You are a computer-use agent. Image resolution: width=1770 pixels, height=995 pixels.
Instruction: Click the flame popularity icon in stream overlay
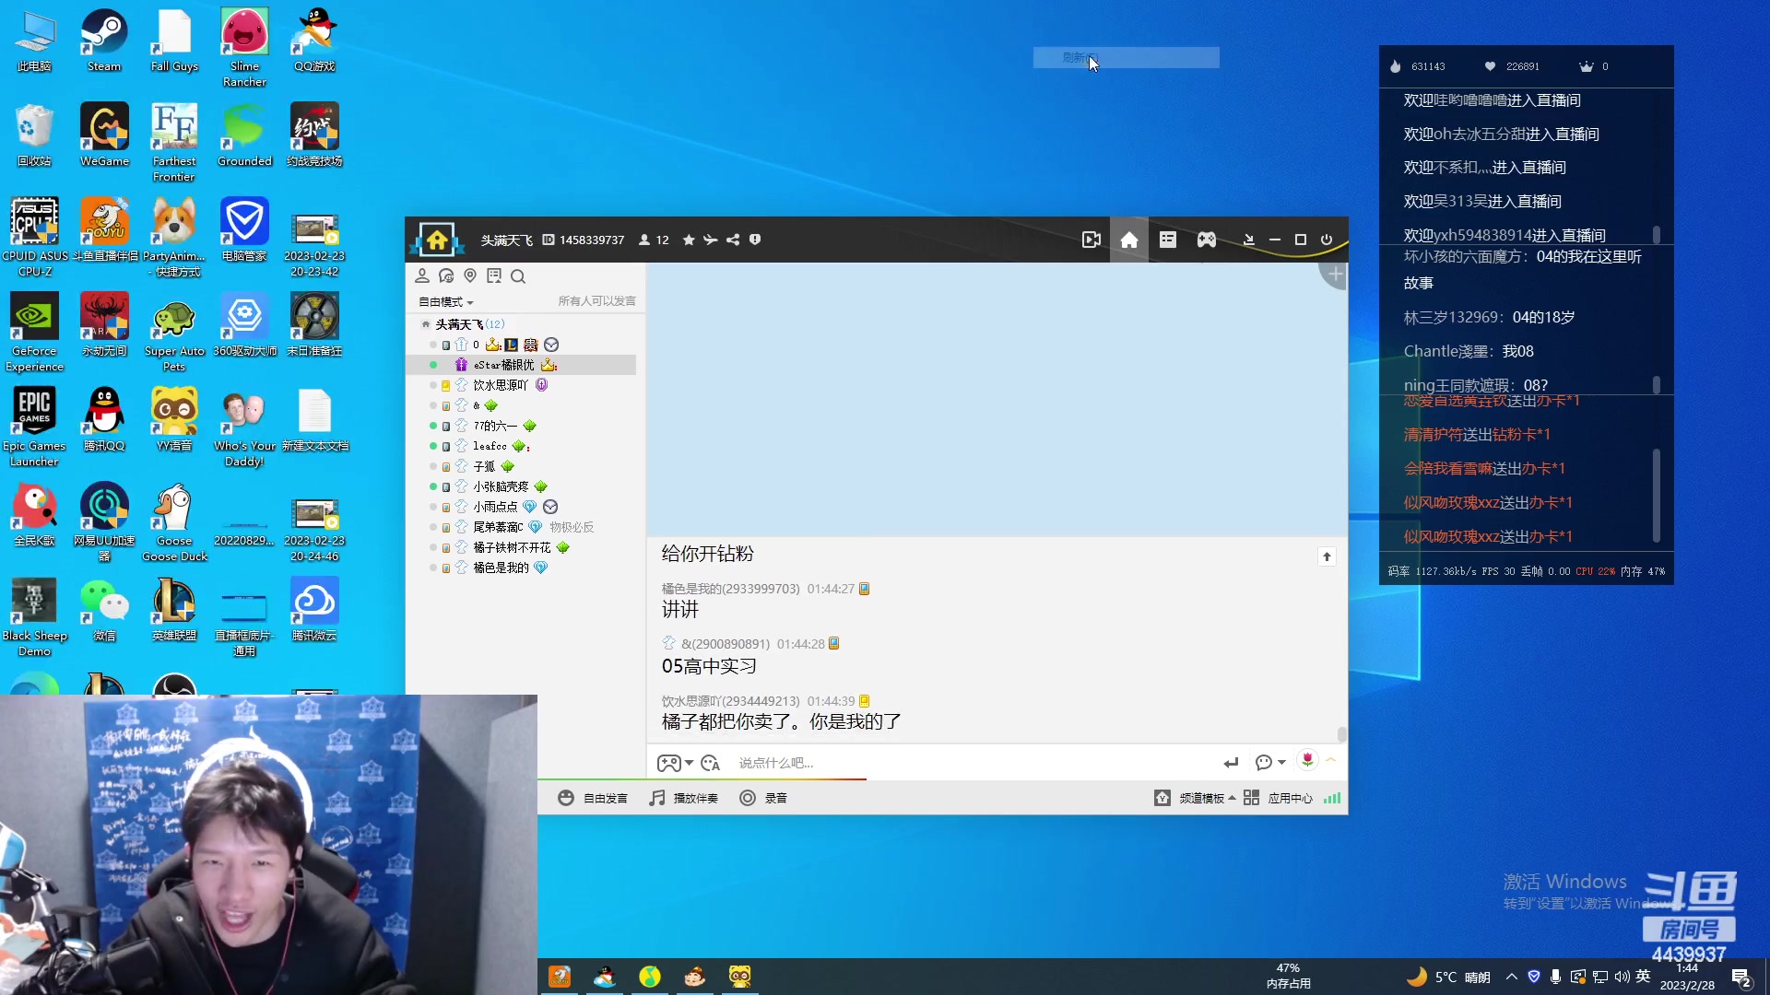click(1396, 66)
